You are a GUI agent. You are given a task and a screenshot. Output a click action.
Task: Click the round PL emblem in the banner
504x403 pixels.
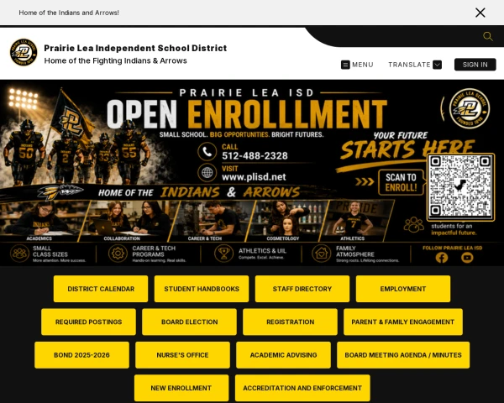coord(470,108)
